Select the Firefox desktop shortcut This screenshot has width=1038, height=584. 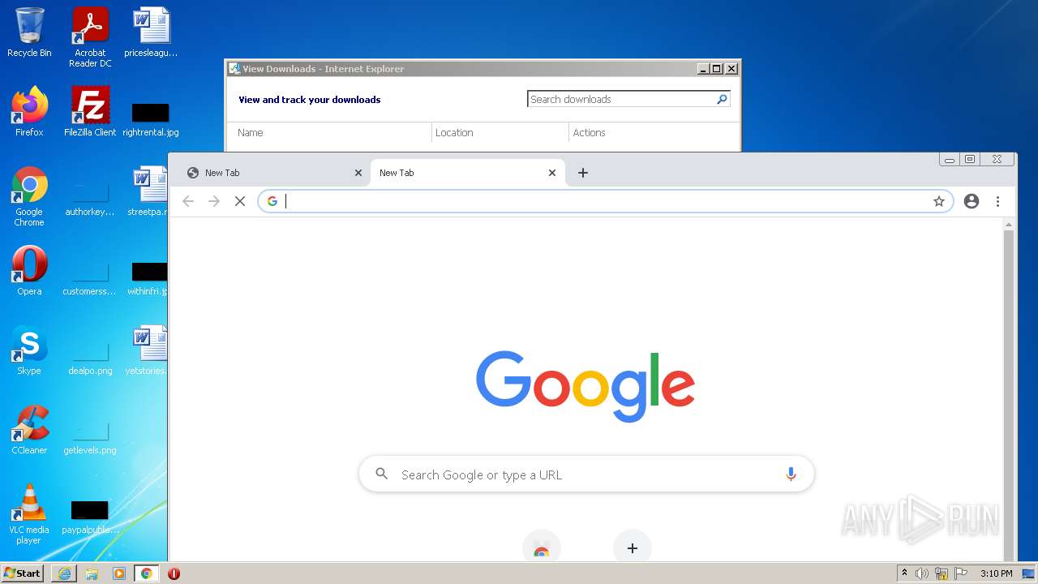[x=29, y=112]
